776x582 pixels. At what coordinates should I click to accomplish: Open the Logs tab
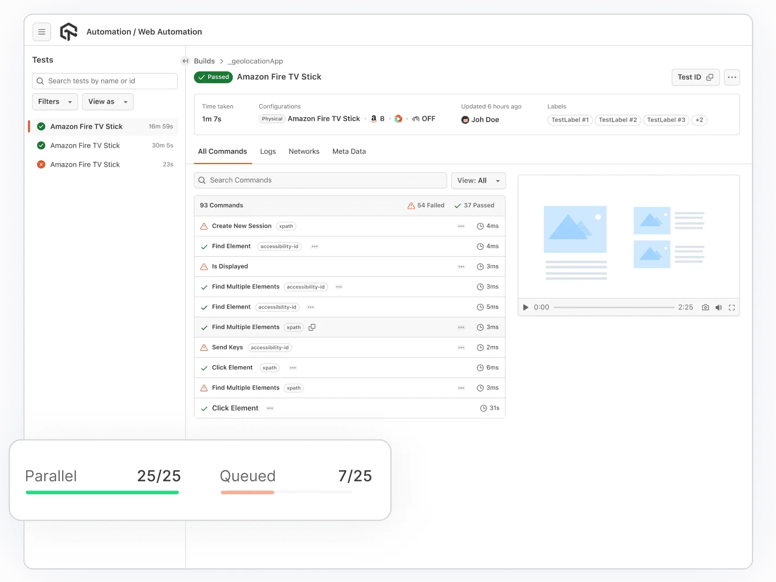click(x=268, y=151)
